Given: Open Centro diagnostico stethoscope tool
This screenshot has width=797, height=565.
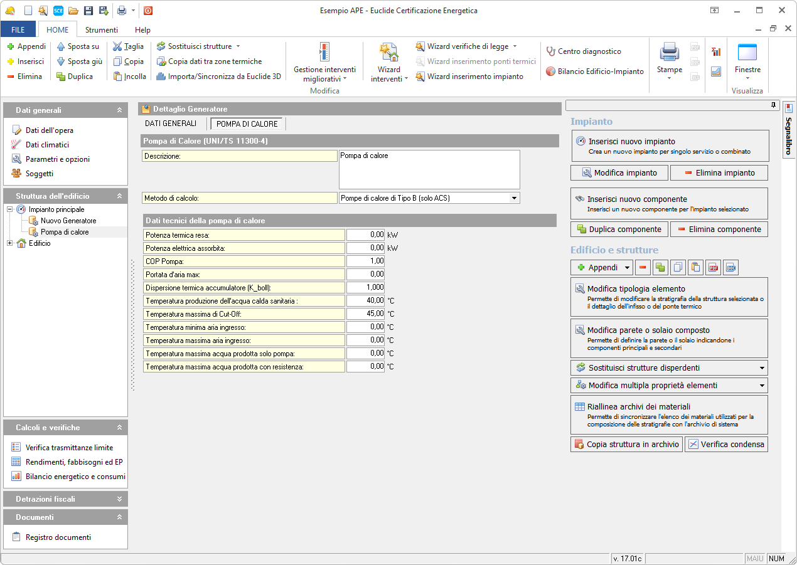Looking at the screenshot, I should point(583,51).
